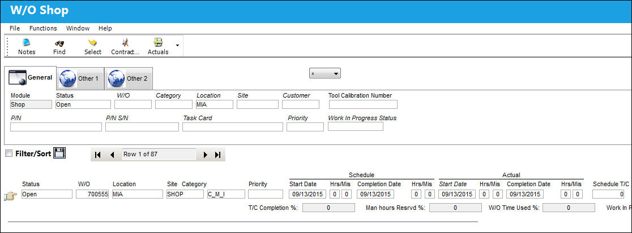This screenshot has width=632, height=233.
Task: Enable the Filter/Sort checkbox
Action: tap(9, 153)
